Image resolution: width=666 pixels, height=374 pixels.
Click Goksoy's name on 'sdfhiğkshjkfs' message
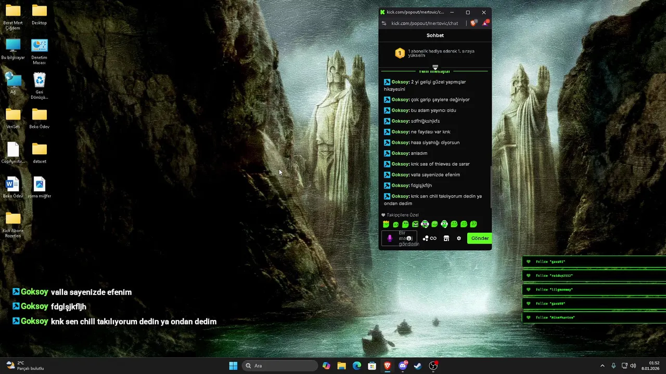[x=400, y=121]
